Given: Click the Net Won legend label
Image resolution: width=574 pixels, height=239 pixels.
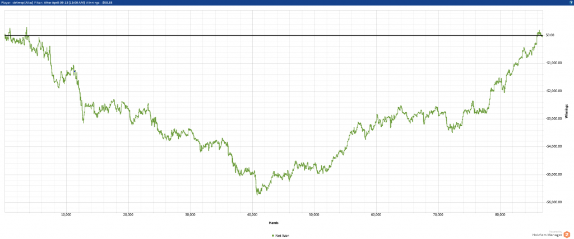Looking at the screenshot, I should click(x=283, y=236).
